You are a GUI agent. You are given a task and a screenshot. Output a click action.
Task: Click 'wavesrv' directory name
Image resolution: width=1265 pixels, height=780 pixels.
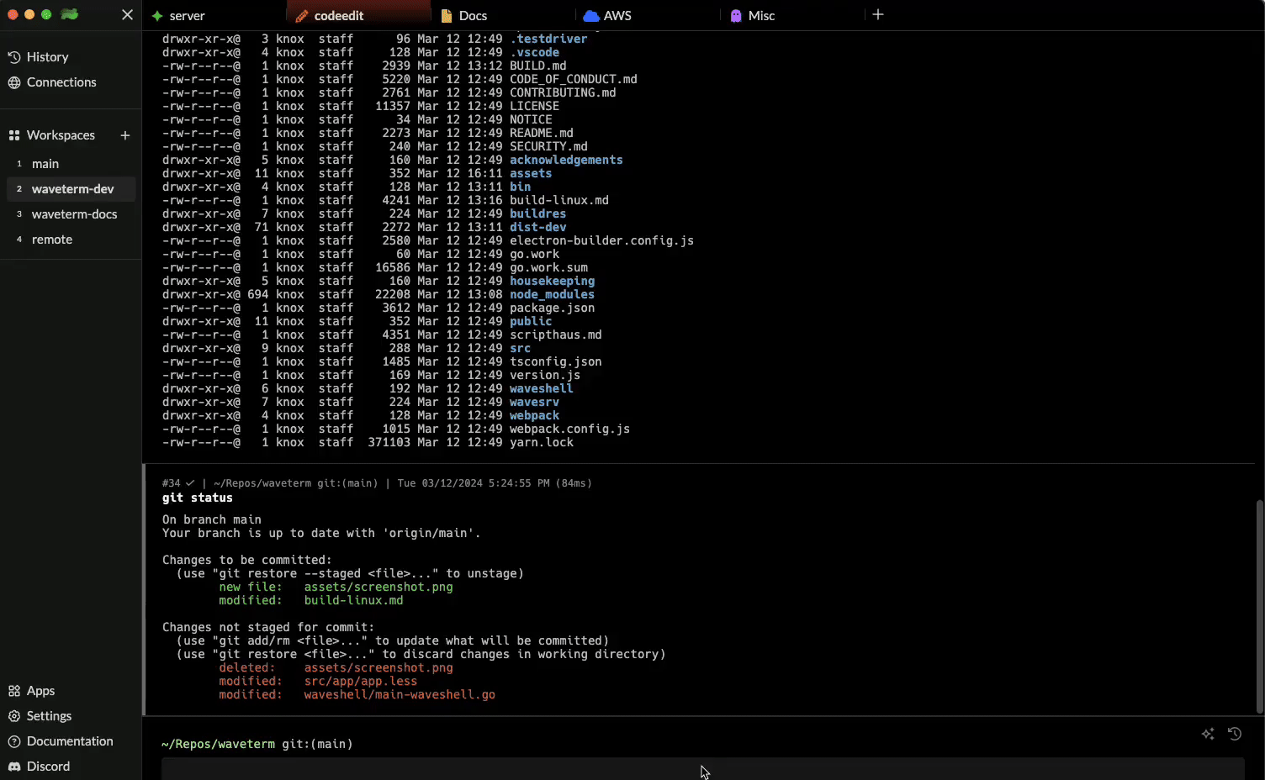point(534,402)
